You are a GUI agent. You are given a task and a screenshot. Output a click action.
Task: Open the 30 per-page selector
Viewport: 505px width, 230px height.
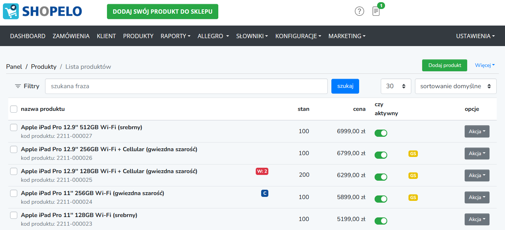pyautogui.click(x=396, y=86)
